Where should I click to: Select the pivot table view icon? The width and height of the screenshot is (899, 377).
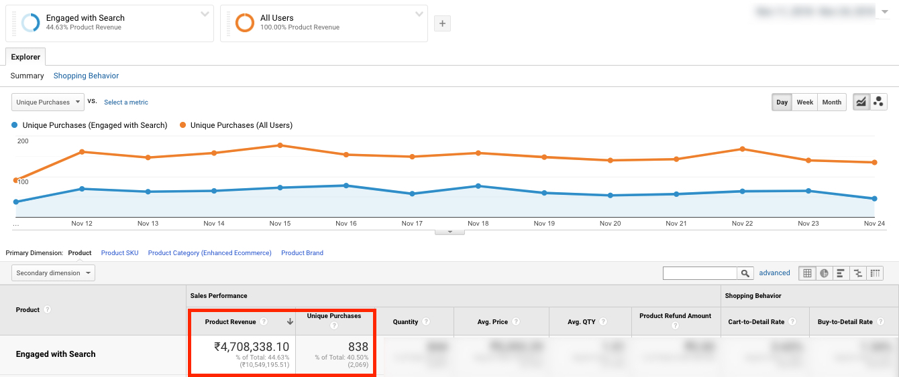875,273
